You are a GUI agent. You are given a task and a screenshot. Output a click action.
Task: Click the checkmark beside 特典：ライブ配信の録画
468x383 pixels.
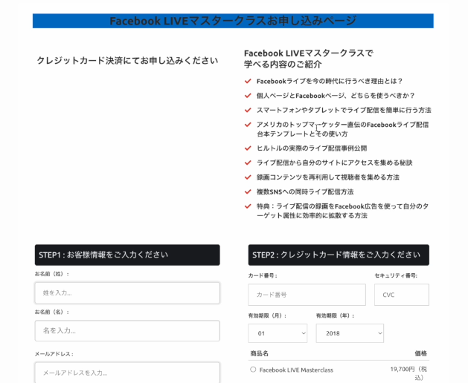click(x=248, y=206)
